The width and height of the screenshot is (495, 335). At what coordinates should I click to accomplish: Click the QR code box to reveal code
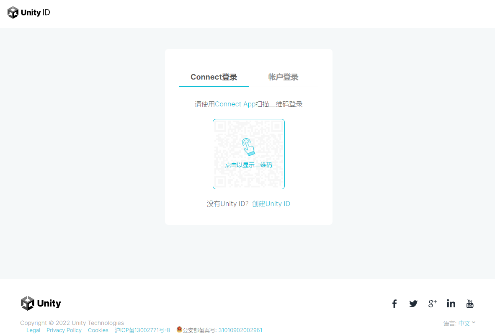click(x=249, y=154)
